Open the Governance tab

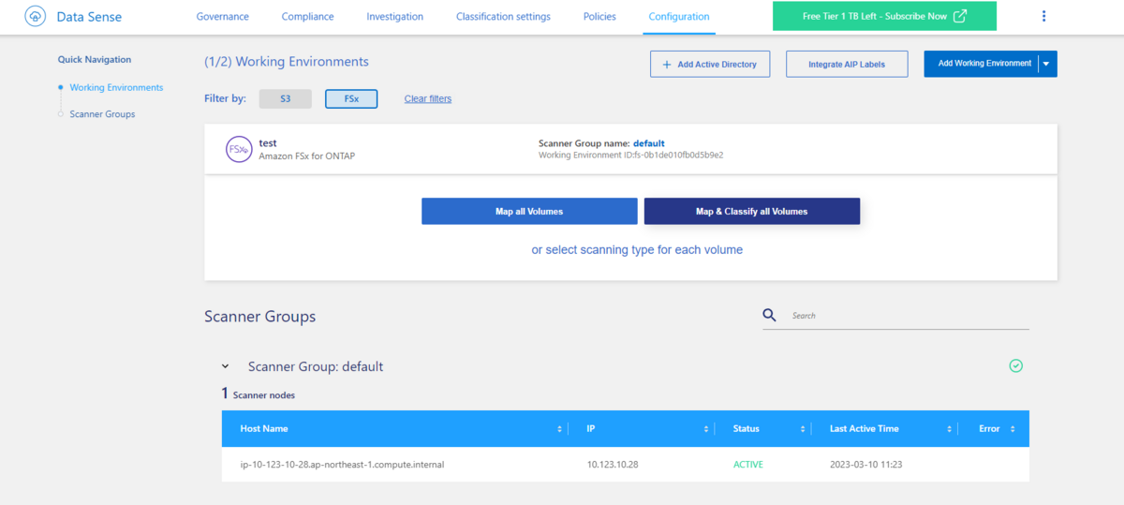pos(222,17)
